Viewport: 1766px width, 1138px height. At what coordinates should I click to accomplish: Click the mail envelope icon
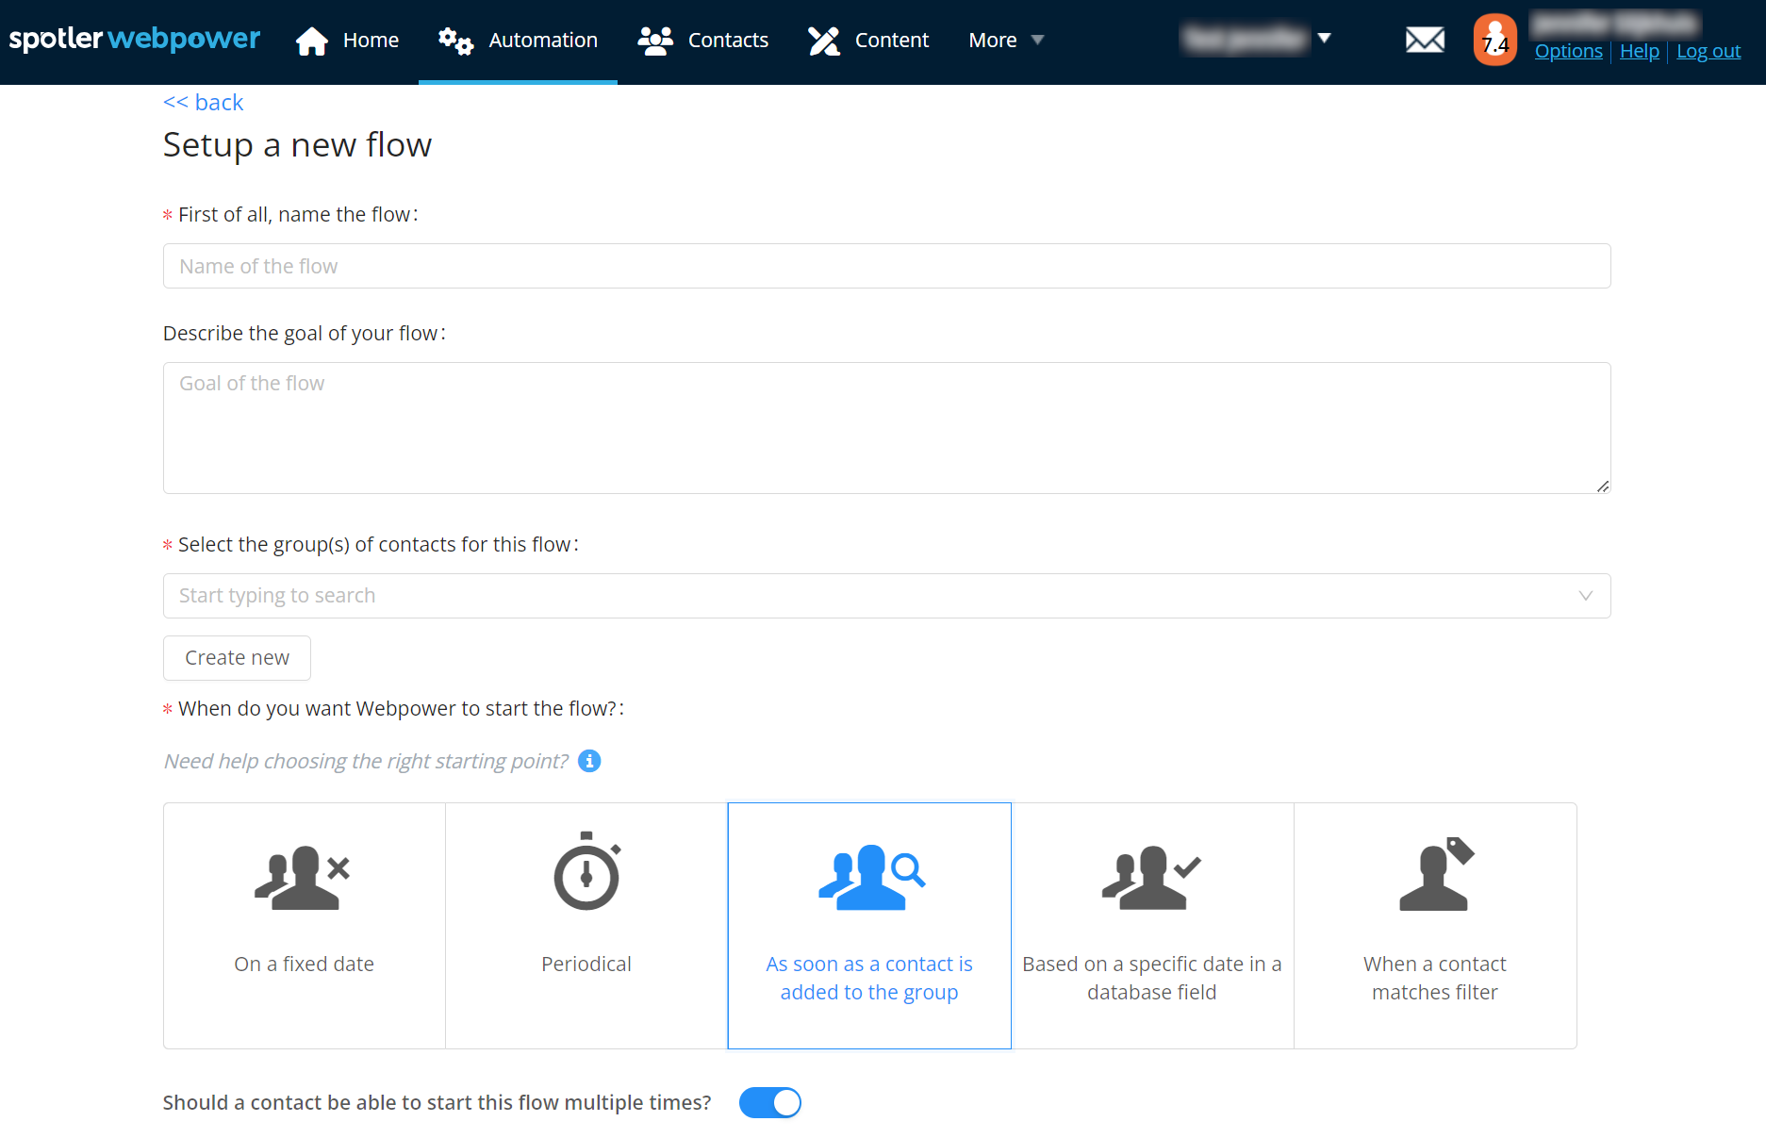pos(1424,40)
